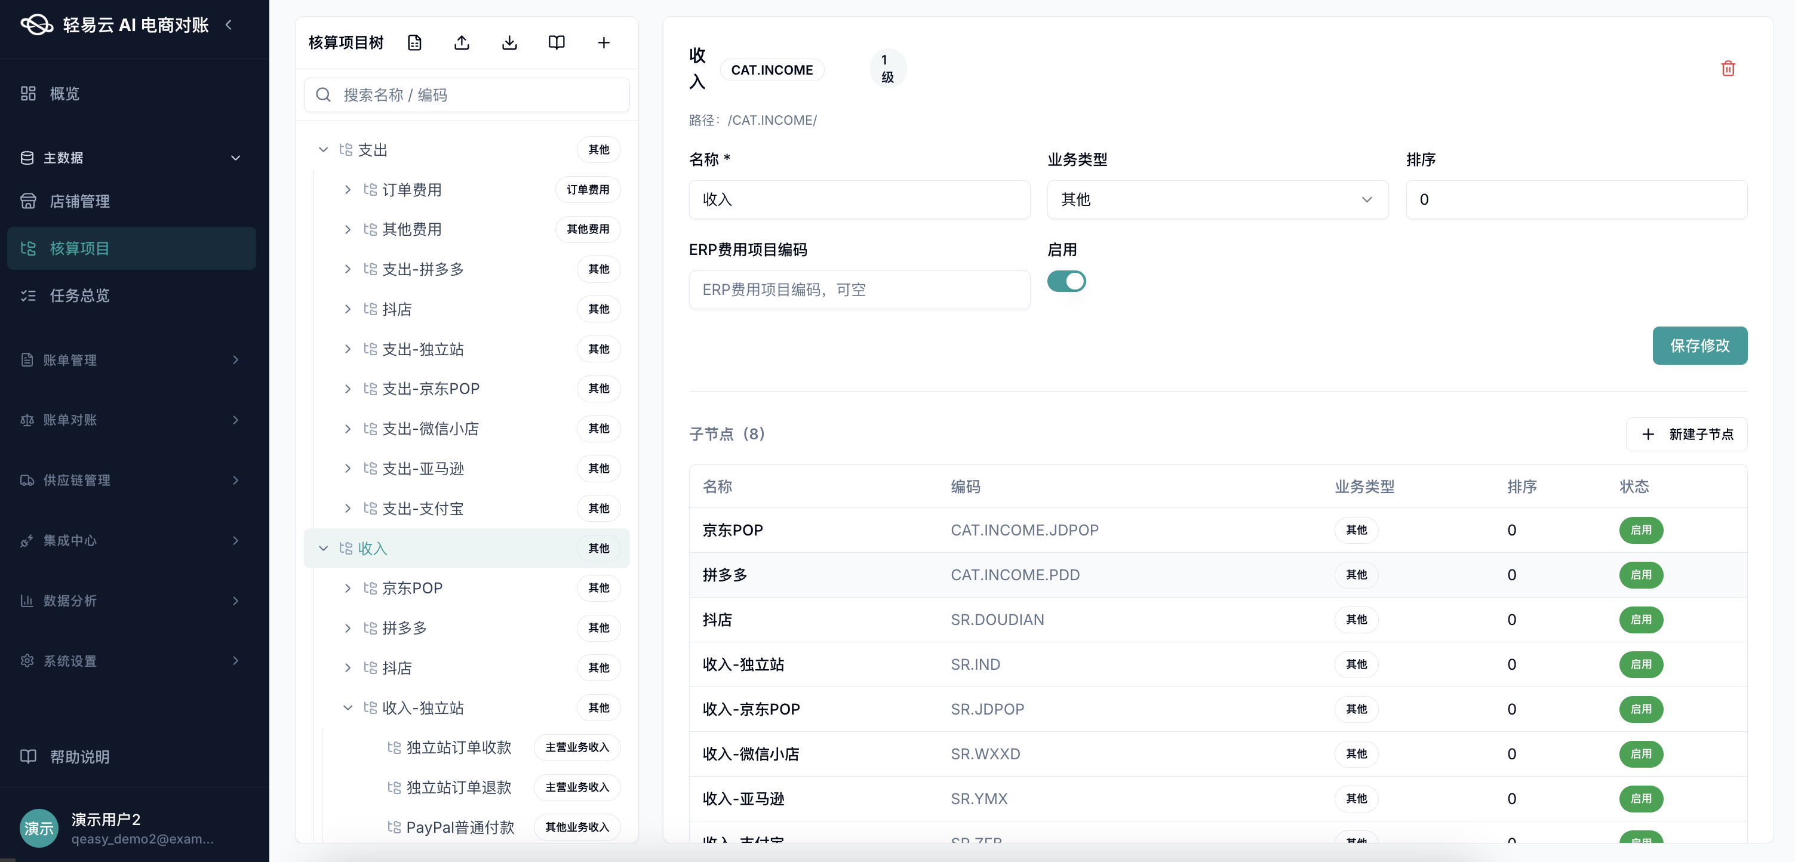Screen dimensions: 1795x862
Task: Click the 排序 input field
Action: [1576, 200]
